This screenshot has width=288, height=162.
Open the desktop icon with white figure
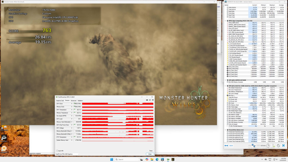(4, 138)
